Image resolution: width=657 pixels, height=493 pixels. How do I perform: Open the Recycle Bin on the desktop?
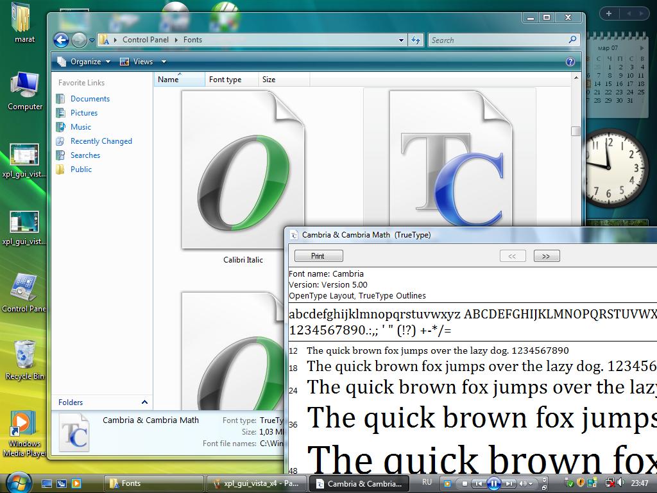(x=25, y=361)
